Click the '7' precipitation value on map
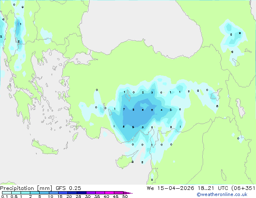256x198 pixels. click(124, 109)
